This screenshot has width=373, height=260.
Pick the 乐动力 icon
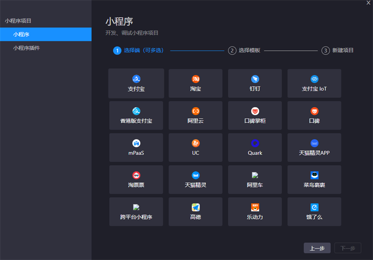255,207
